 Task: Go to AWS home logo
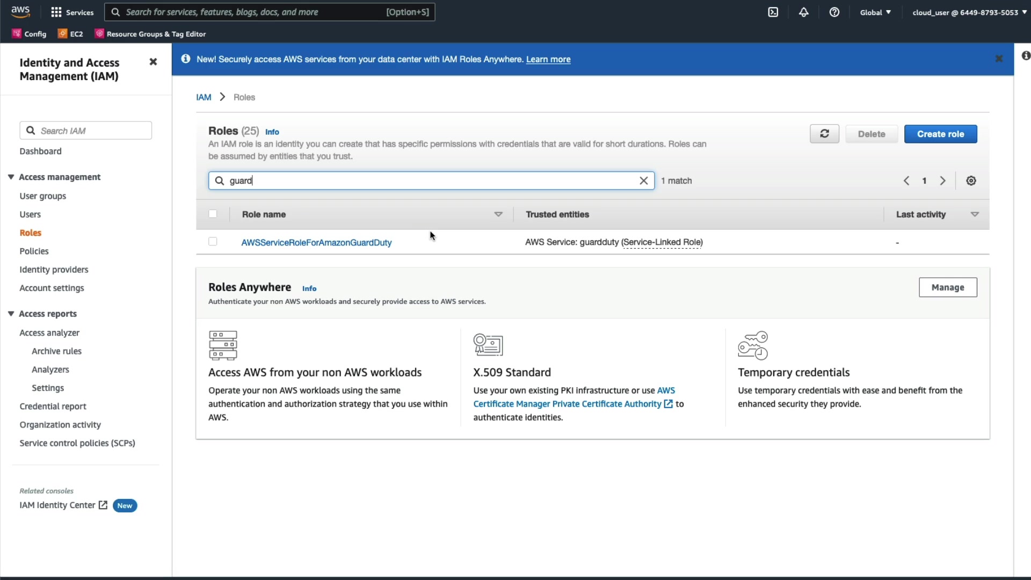[x=20, y=12]
